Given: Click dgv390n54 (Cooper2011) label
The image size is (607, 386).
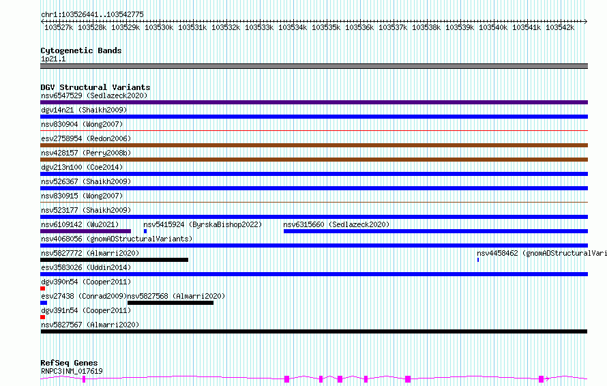Looking at the screenshot, I should [x=86, y=282].
